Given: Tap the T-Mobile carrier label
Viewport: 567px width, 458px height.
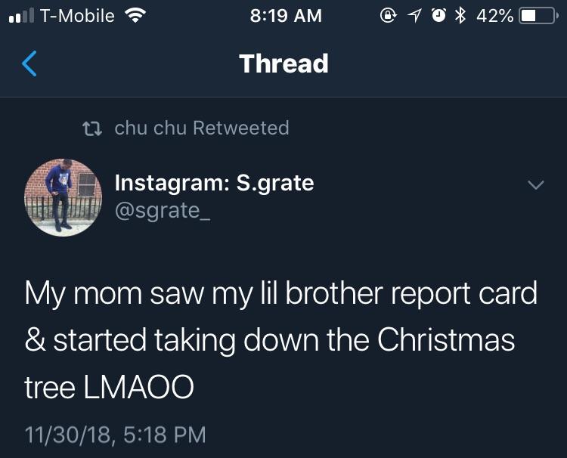Looking at the screenshot, I should pos(76,15).
